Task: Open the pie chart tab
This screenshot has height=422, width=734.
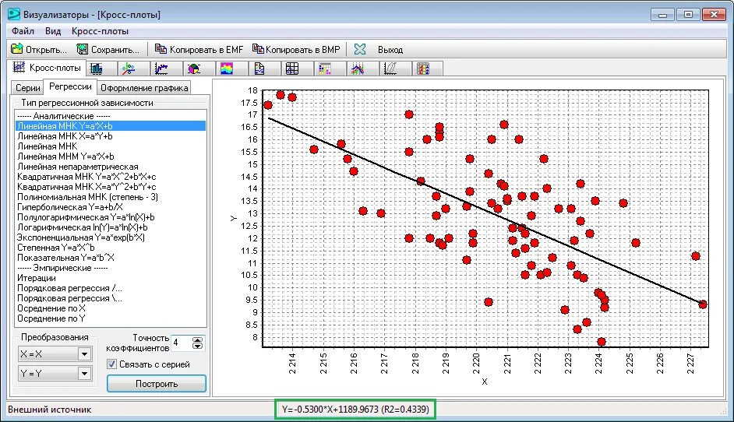Action: pyautogui.click(x=194, y=69)
